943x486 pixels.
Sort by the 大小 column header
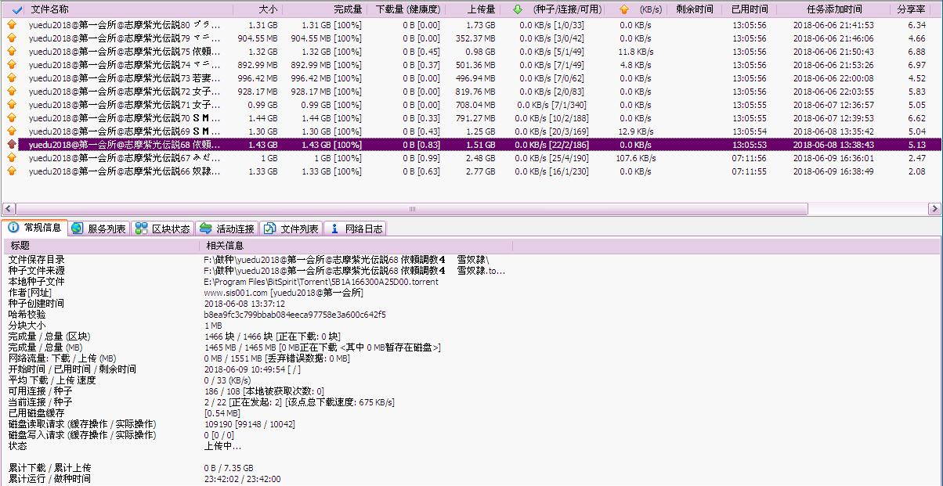267,9
